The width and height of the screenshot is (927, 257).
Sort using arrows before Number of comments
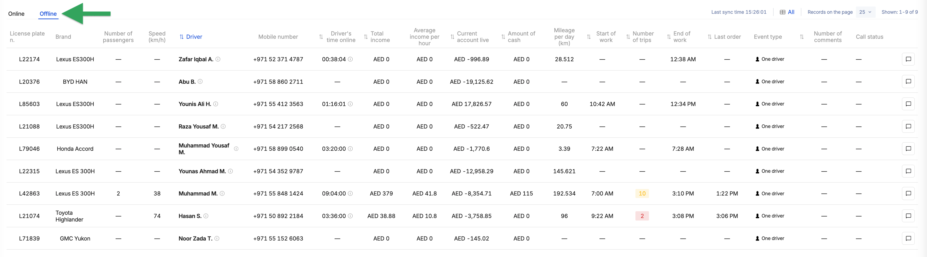(x=802, y=37)
